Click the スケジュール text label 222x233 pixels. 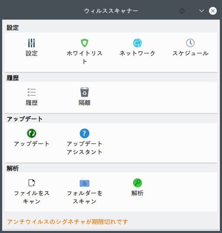190,53
